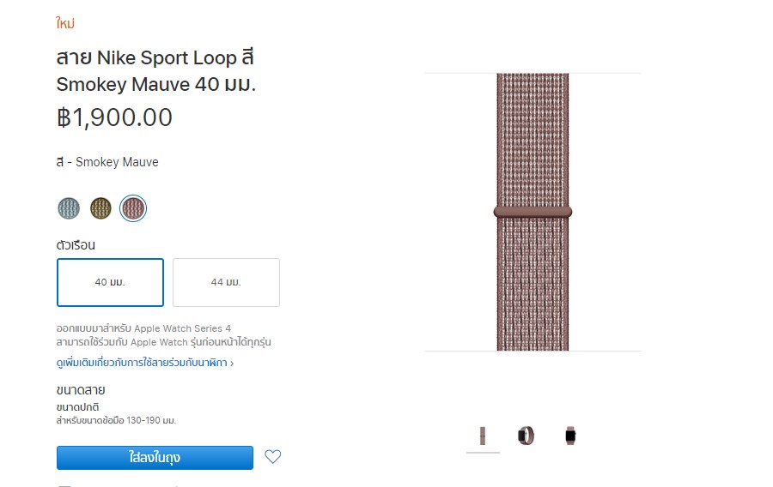This screenshot has height=487, width=773.
Task: Show the flat band thumbnail view
Action: pos(483,436)
